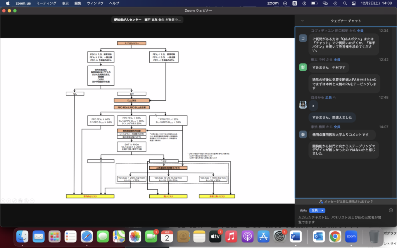Click the slide next arrow icon
The width and height of the screenshot is (397, 248).
[9, 200]
